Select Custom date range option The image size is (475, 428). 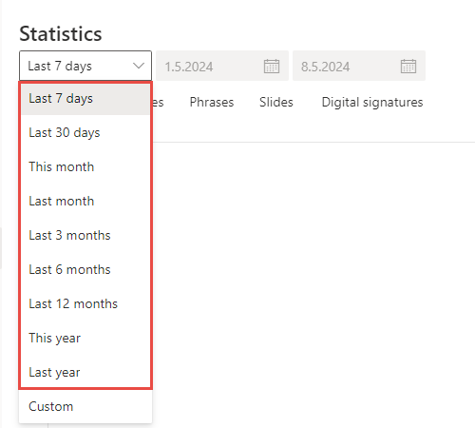85,406
